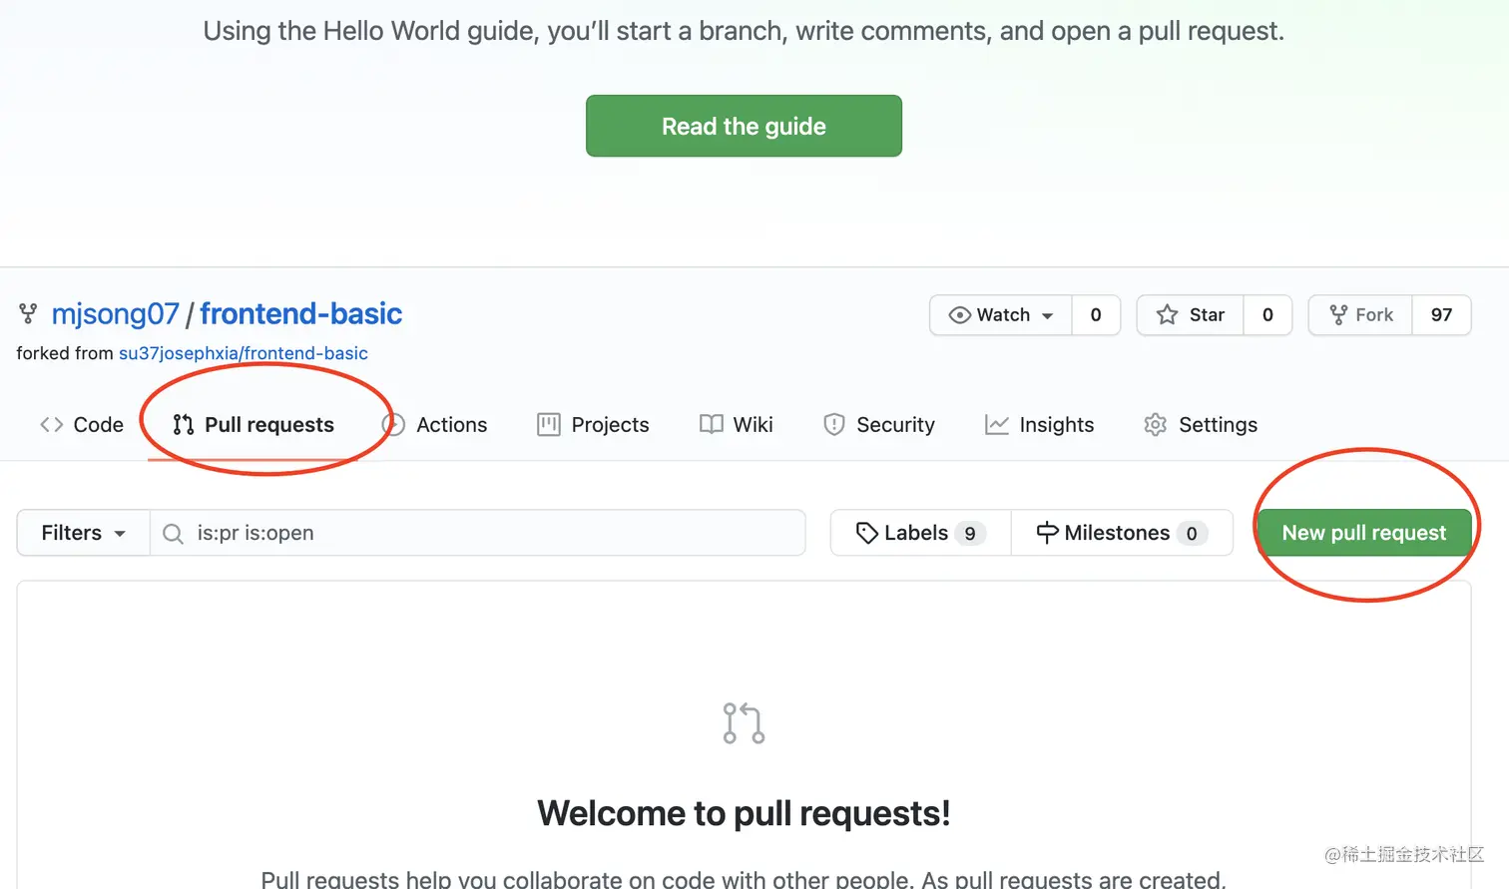This screenshot has height=889, width=1509.
Task: Click the Settings gear icon
Action: coord(1155,425)
